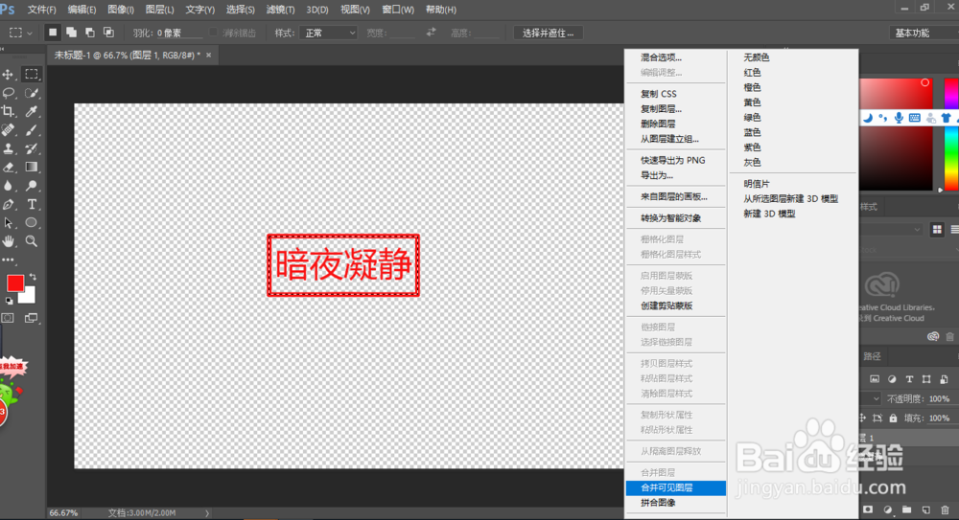Click the 选择并遮住 button
959x520 pixels.
tap(548, 33)
